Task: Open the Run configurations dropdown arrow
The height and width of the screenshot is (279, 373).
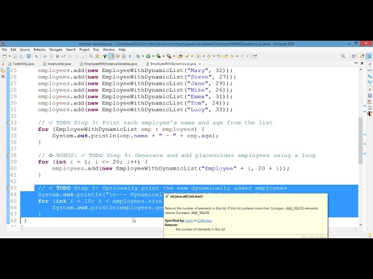Action: 153,56
